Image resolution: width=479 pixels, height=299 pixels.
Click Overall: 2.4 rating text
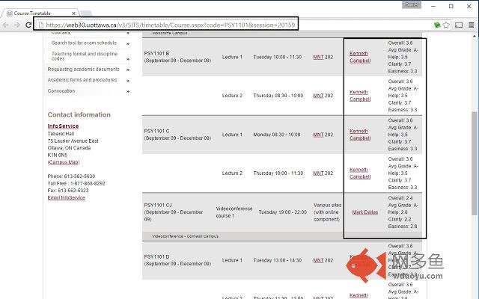400,198
